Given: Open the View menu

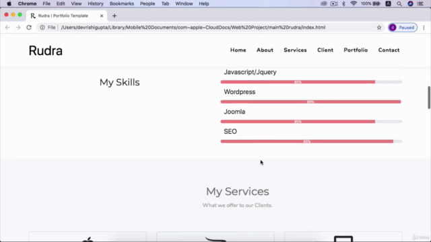Looking at the screenshot, I should (76, 3).
